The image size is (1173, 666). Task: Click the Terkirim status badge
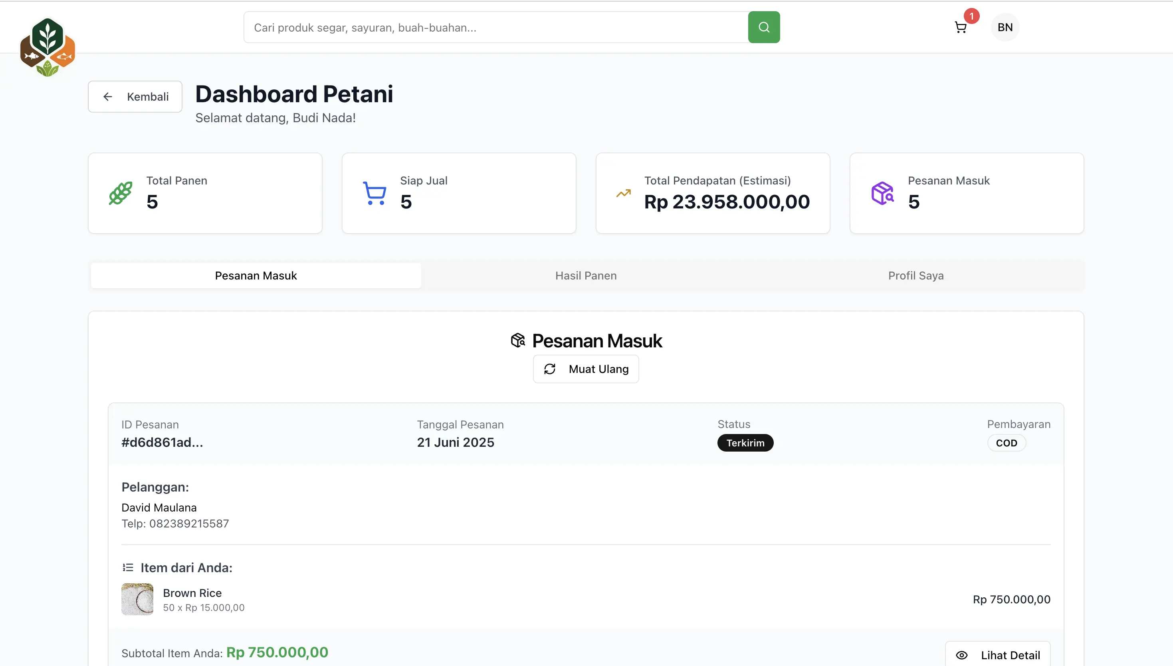click(745, 443)
